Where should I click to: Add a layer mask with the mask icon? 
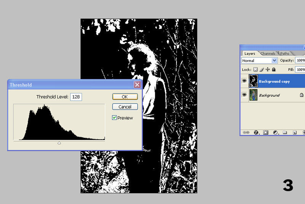click(265, 132)
